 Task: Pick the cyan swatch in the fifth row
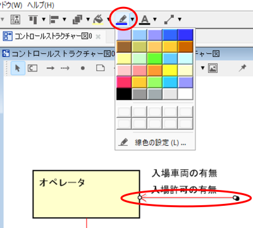tap(170, 82)
